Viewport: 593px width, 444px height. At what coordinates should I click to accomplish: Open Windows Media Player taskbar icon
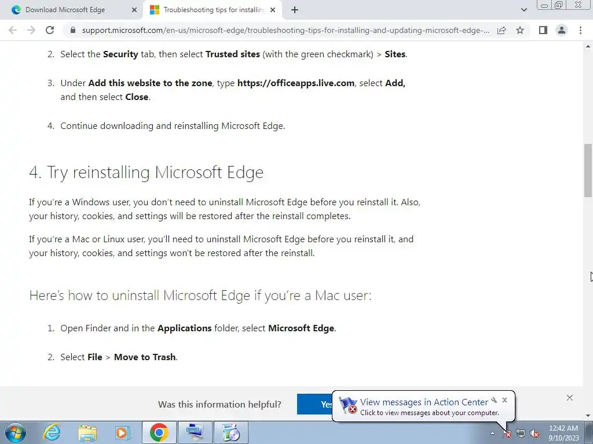tap(122, 432)
